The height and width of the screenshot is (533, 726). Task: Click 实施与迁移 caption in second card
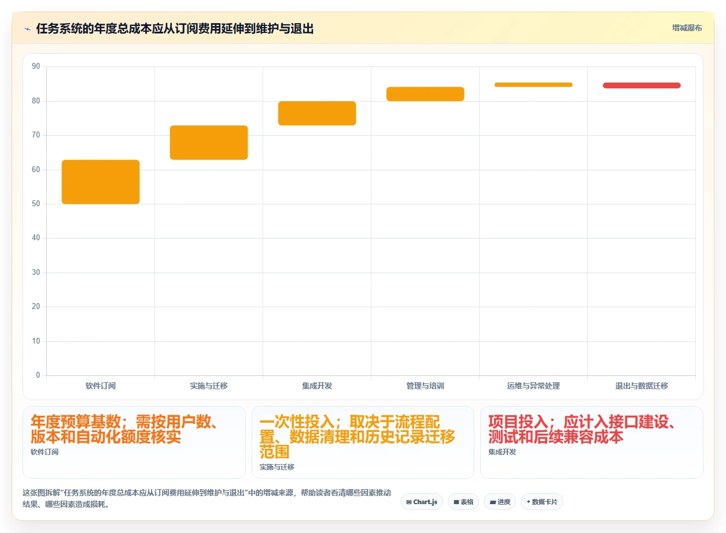click(x=277, y=467)
